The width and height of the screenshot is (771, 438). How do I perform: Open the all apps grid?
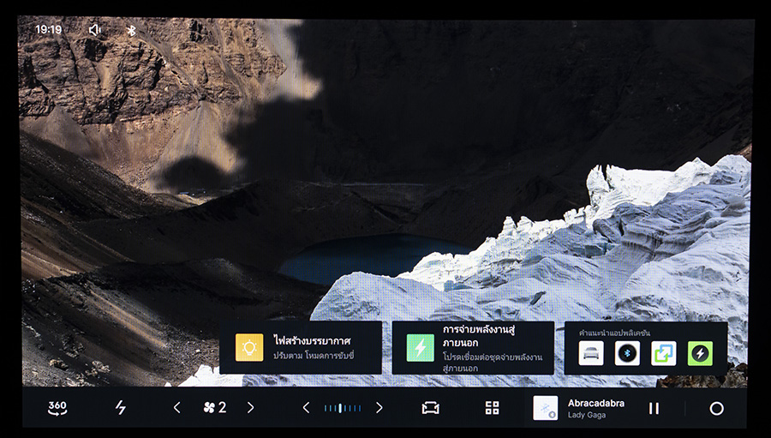point(492,408)
